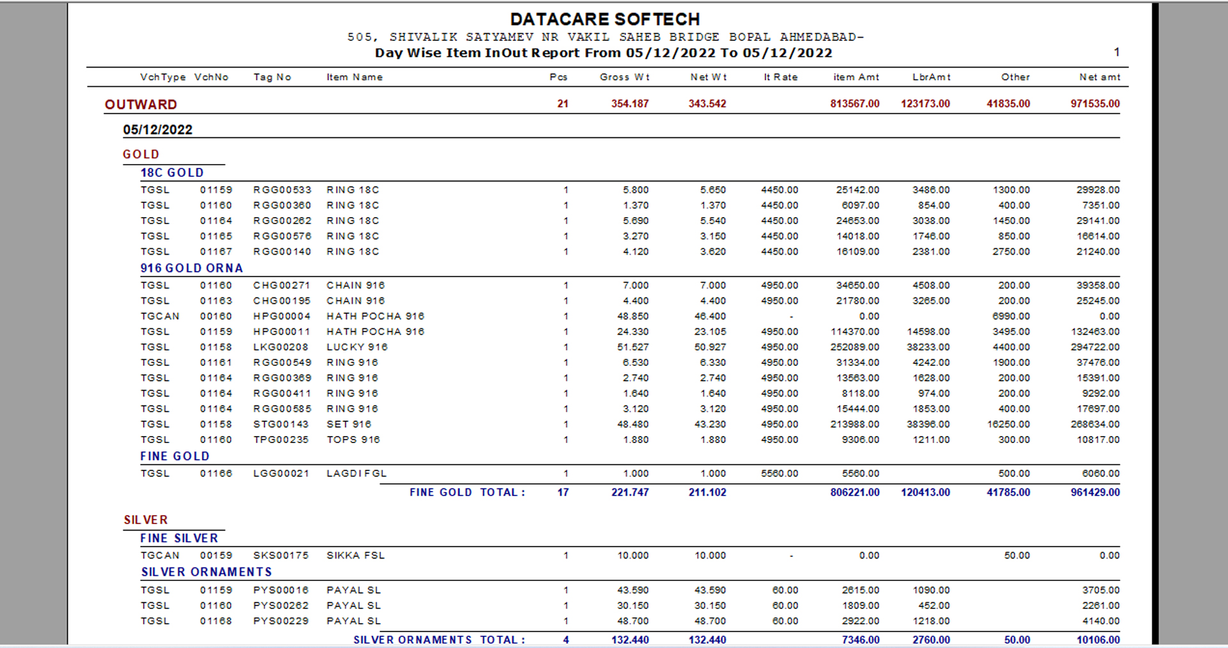
Task: Click the SILVER ORNAMENTS TOTAL label
Action: tap(440, 640)
